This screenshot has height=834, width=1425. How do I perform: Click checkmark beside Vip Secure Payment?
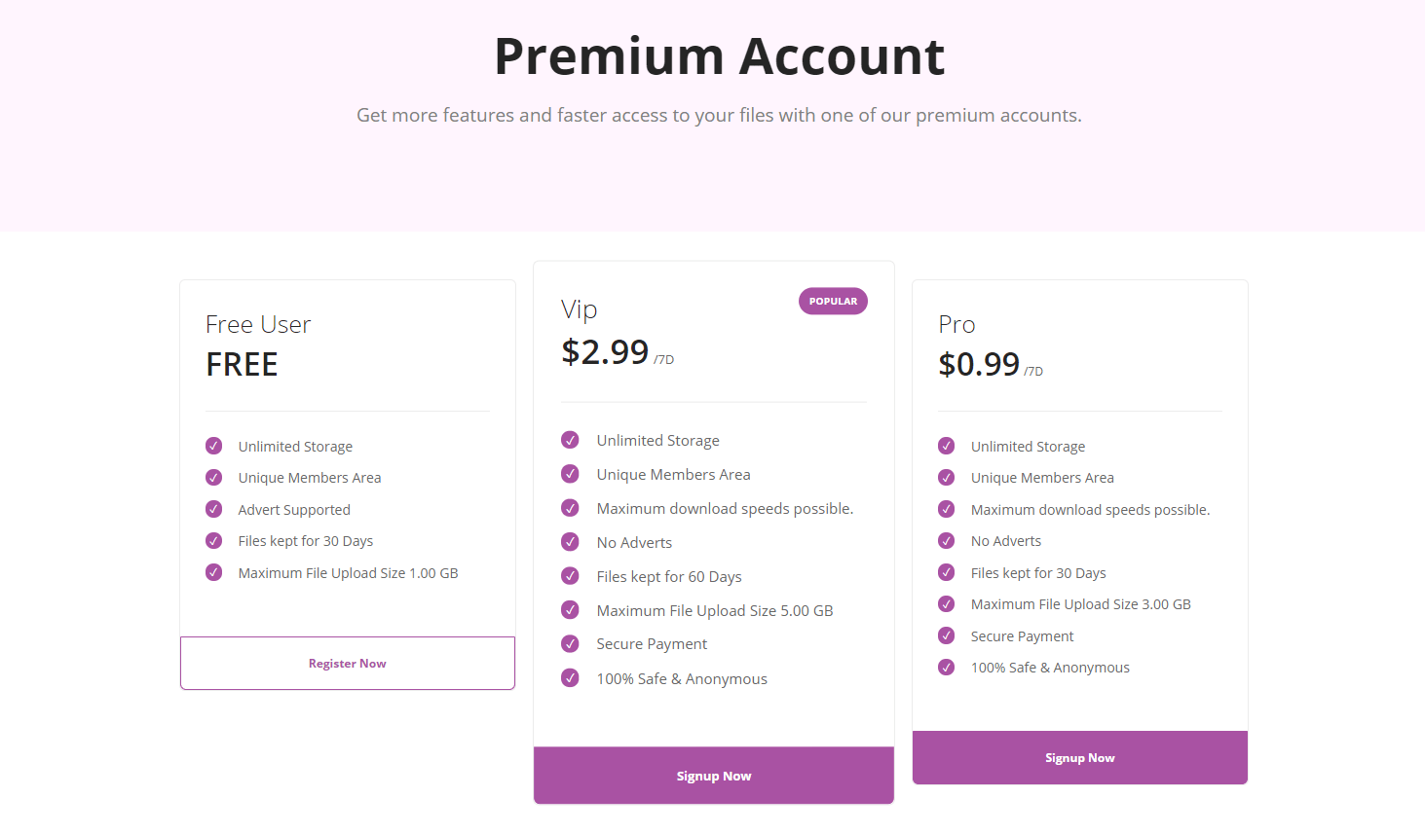[571, 643]
